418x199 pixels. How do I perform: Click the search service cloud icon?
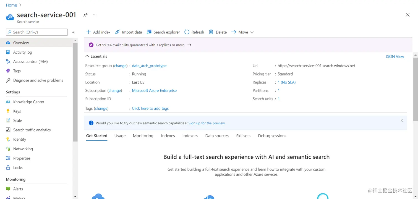tap(10, 17)
